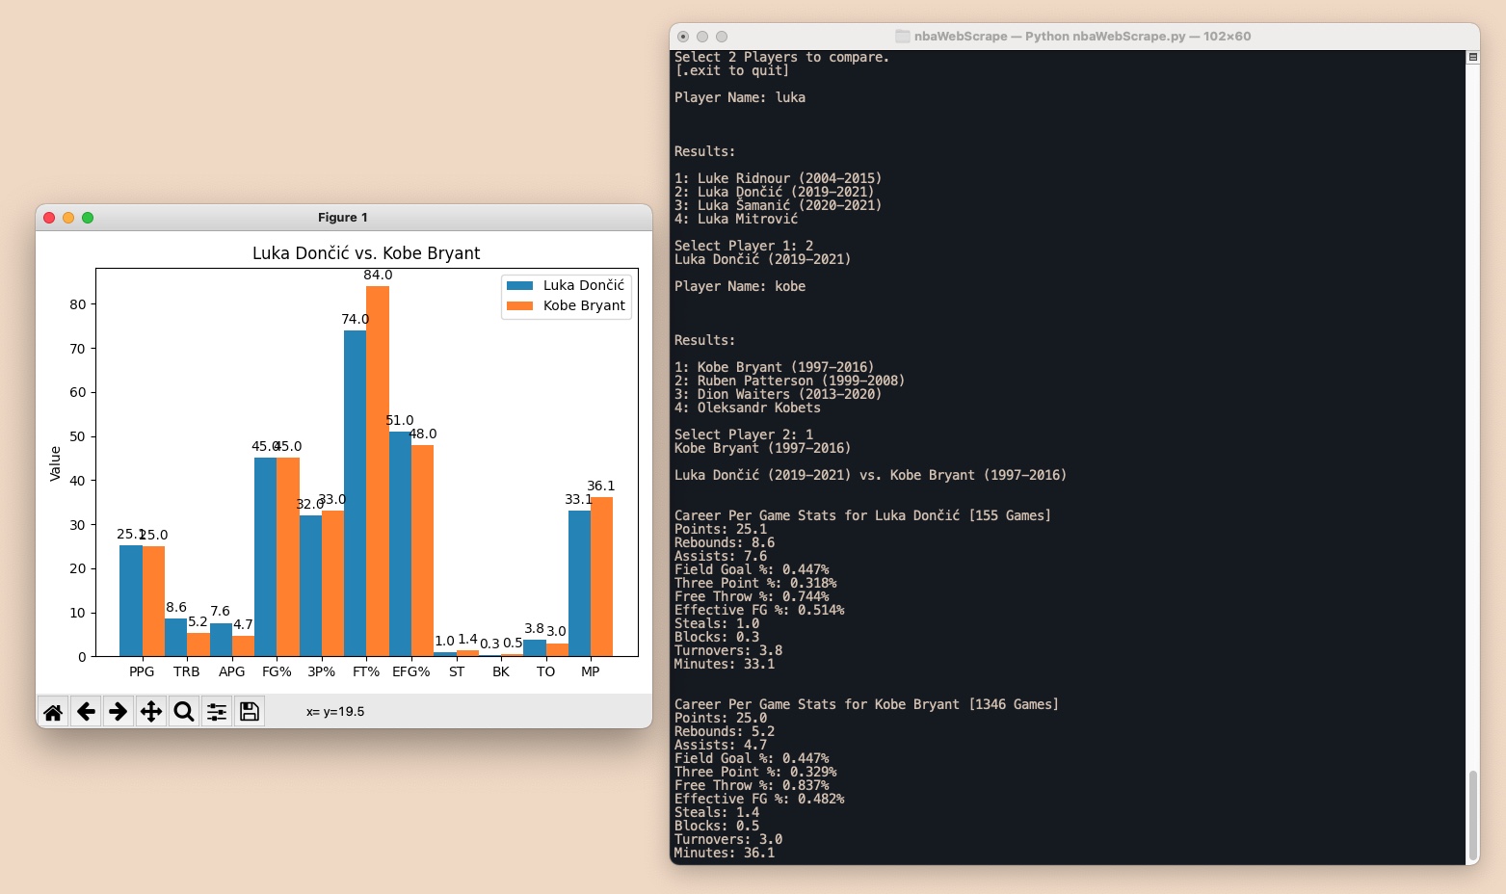Click the blue TRB bar labeled 8.6
The width and height of the screenshot is (1506, 894).
click(x=175, y=637)
